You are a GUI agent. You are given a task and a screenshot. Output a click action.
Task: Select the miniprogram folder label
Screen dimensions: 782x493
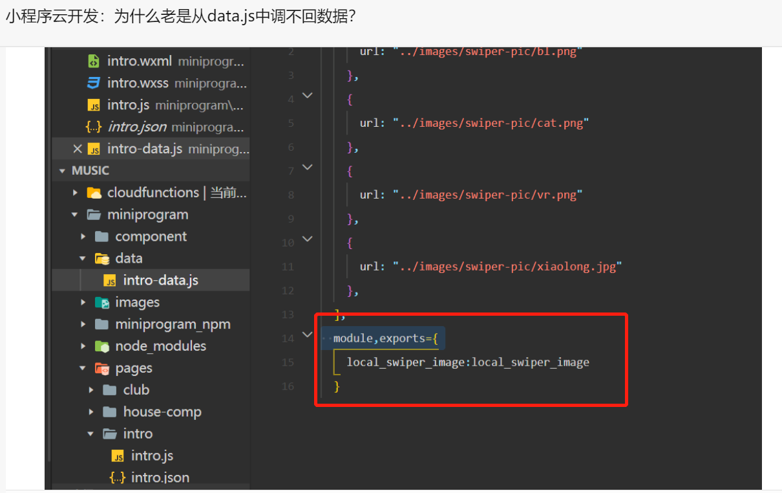click(148, 215)
